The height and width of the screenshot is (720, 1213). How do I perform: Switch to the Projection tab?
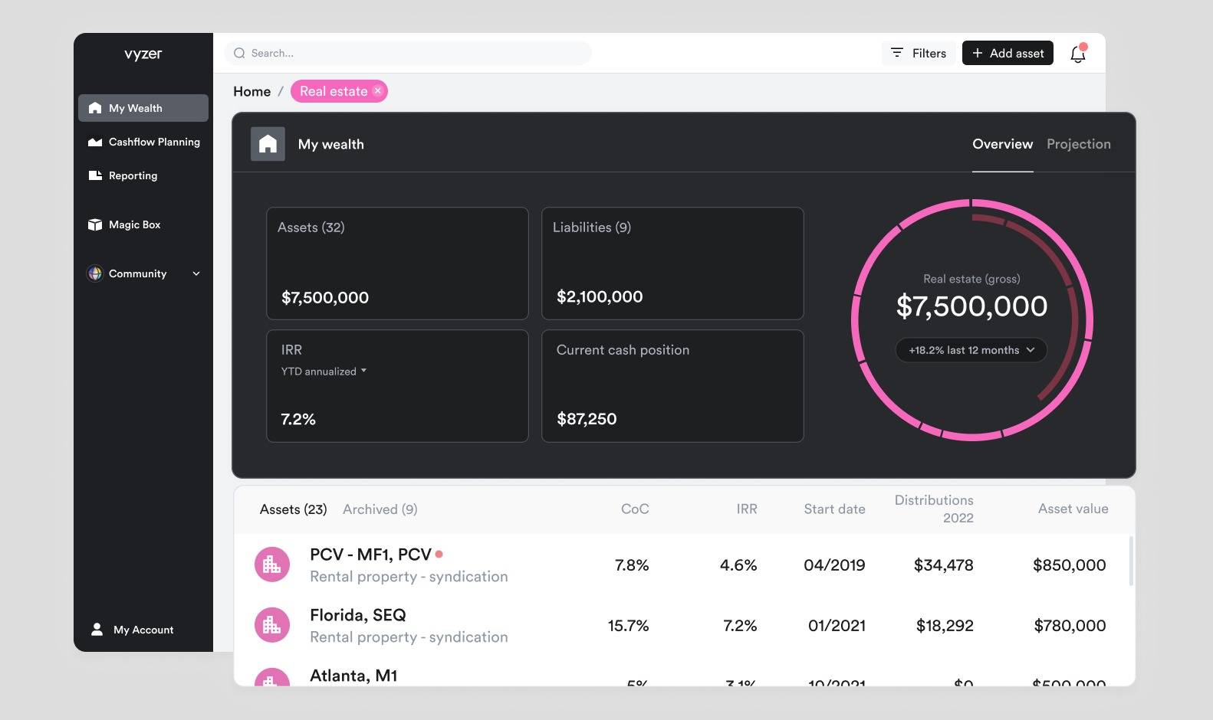(1078, 144)
